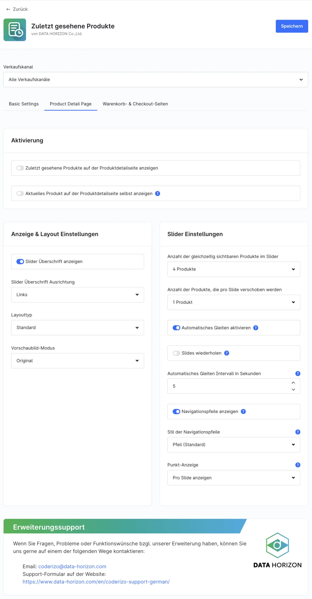The width and height of the screenshot is (312, 599).
Task: Click the help icon beside Aktuelles Produkt toggle
Action: point(157,193)
